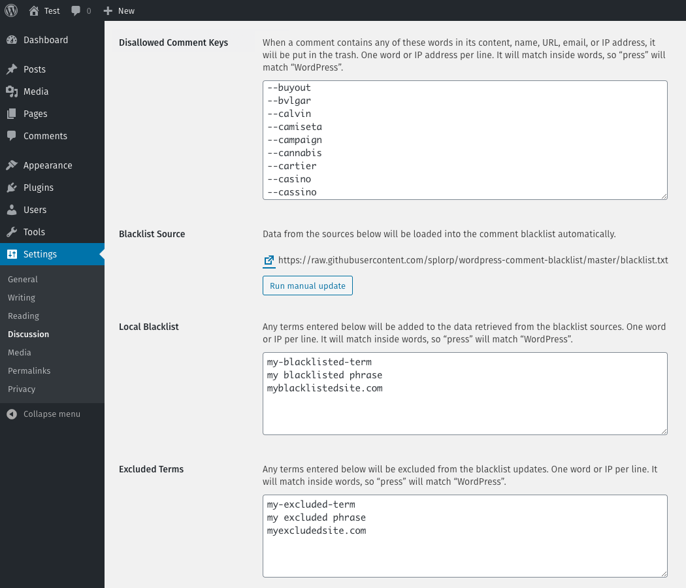
Task: Visit site via Test link in admin bar
Action: (52, 10)
